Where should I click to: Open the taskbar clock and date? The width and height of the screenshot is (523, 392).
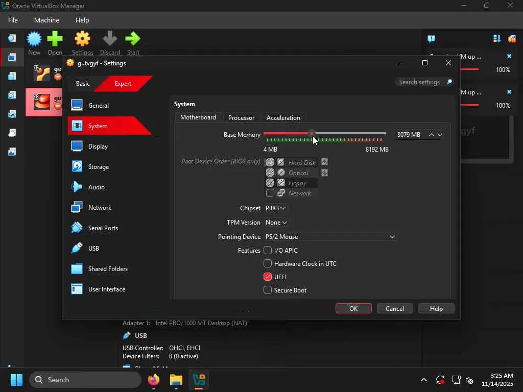point(497,380)
